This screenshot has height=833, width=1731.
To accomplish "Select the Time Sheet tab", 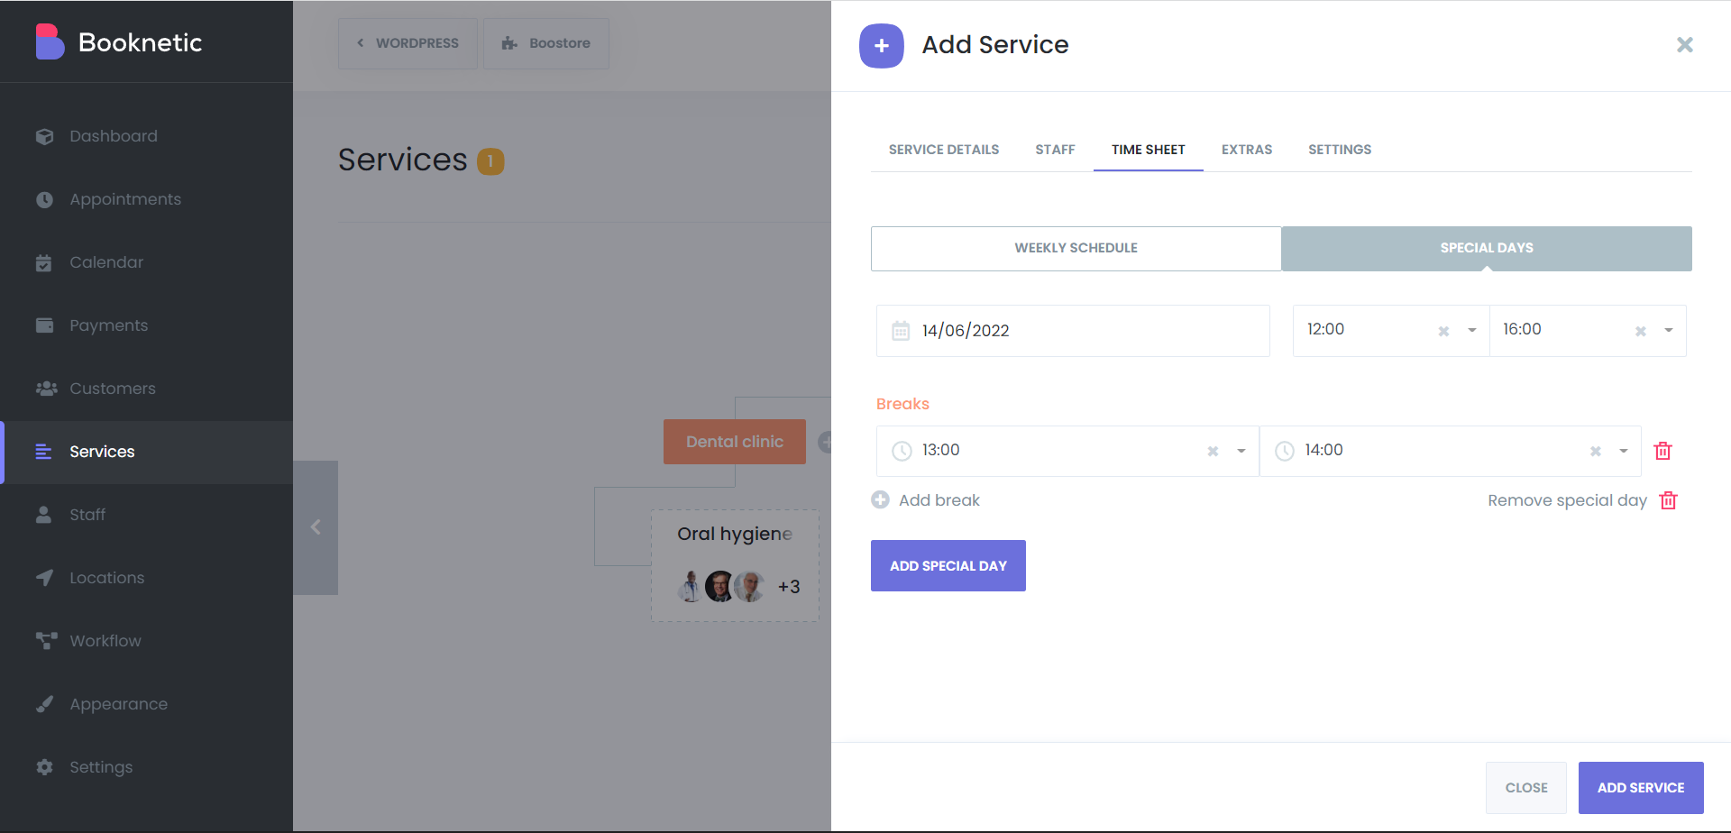I will point(1149,150).
